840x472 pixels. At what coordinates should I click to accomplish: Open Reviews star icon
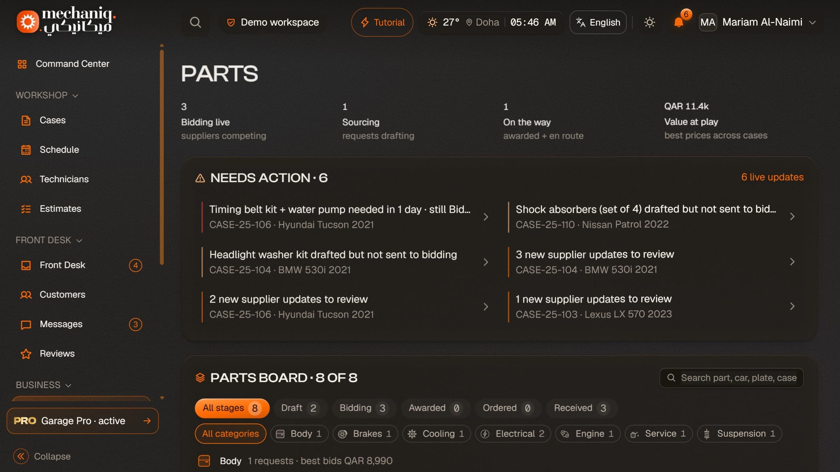pos(26,354)
